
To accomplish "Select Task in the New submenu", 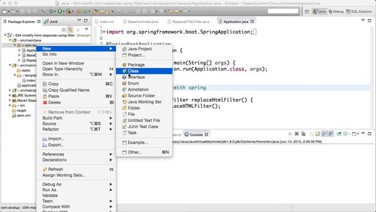I will point(144,132).
